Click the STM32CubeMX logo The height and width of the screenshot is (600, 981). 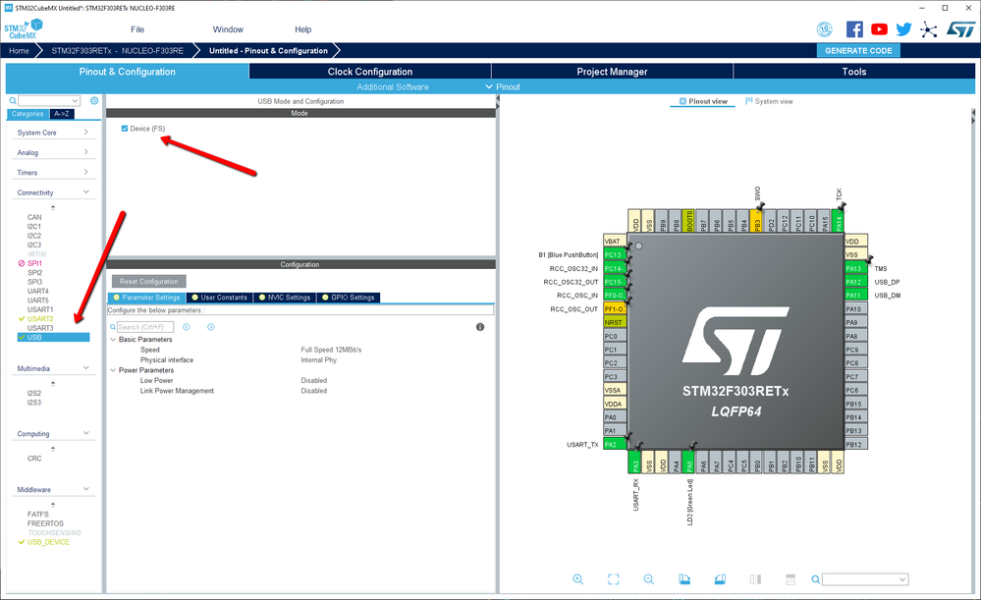(24, 28)
